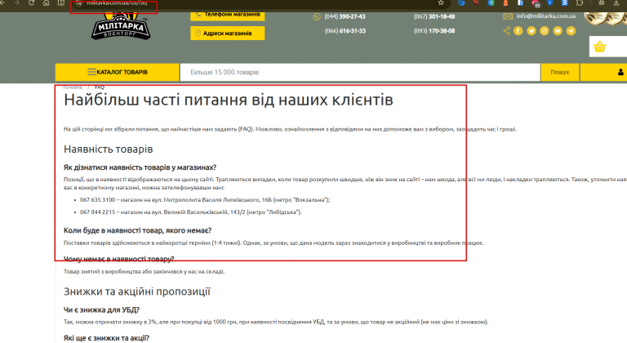Click the Пошук search button
This screenshot has width=627, height=343.
tap(560, 73)
